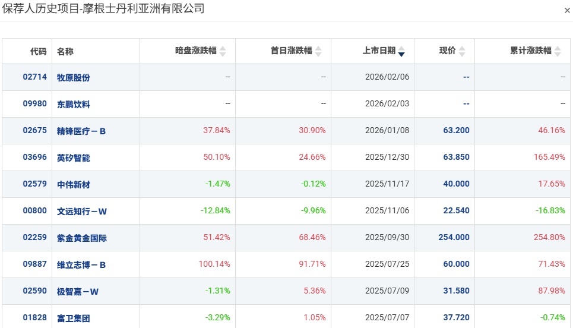Select current price 63.200
Image resolution: width=573 pixels, height=328 pixels.
pos(456,130)
